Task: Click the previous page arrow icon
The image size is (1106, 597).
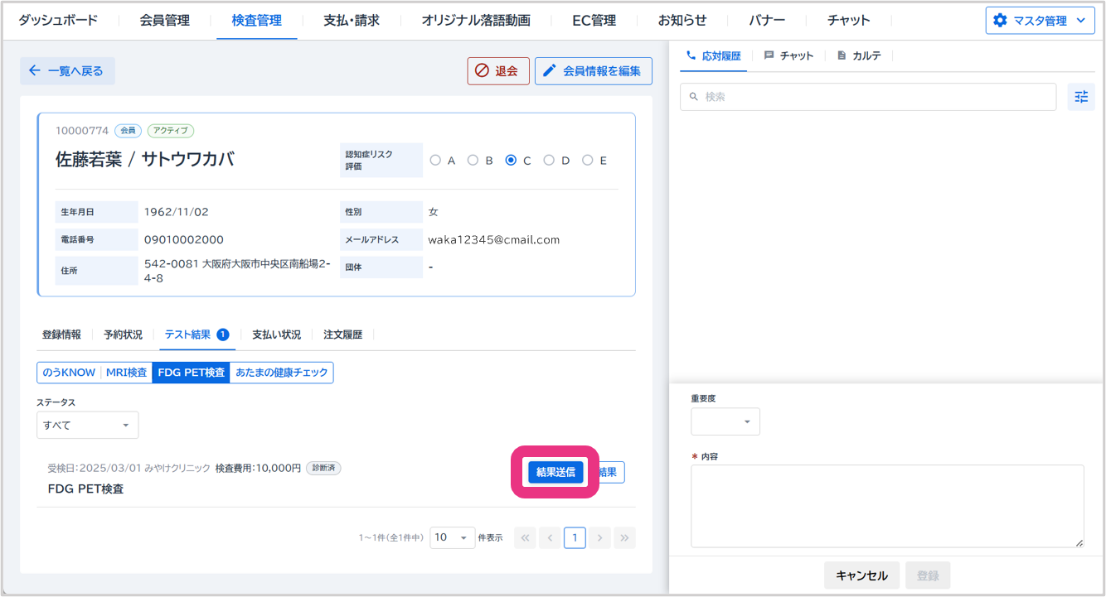Action: pyautogui.click(x=550, y=537)
